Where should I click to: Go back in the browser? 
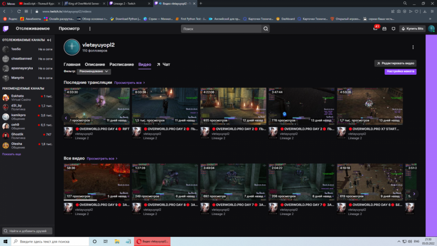click(4, 11)
